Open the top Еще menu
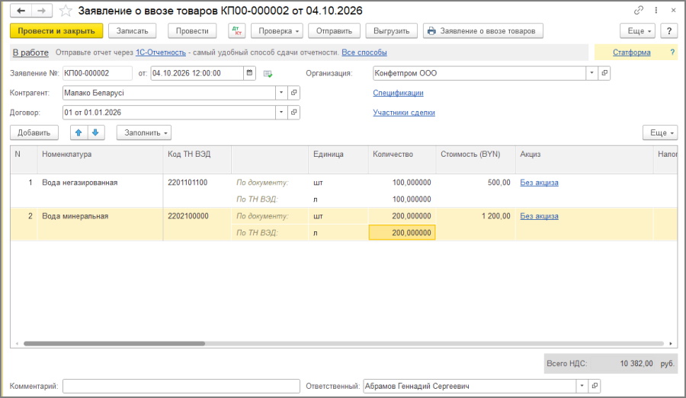The height and width of the screenshot is (398, 686). click(x=637, y=31)
